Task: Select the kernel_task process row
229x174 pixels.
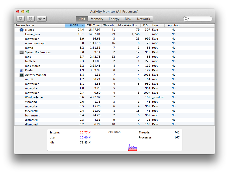Action: [114, 34]
